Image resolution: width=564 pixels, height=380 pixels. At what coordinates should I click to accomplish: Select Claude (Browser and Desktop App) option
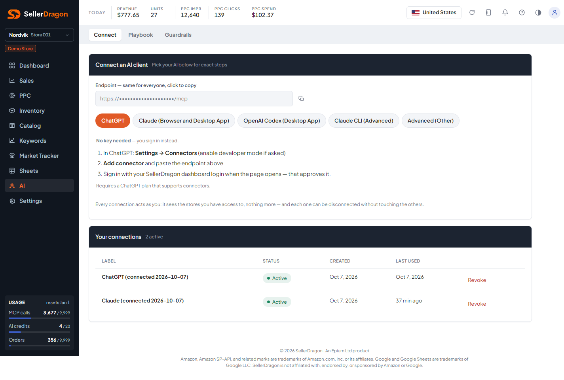pos(184,121)
